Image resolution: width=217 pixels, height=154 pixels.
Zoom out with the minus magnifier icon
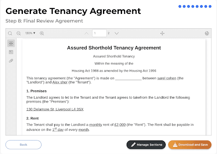pos(19,33)
